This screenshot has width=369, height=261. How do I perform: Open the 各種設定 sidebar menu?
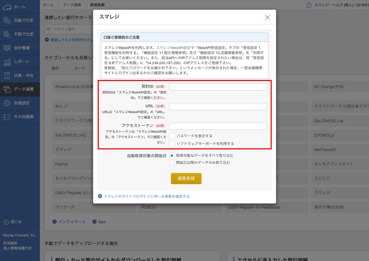click(20, 103)
